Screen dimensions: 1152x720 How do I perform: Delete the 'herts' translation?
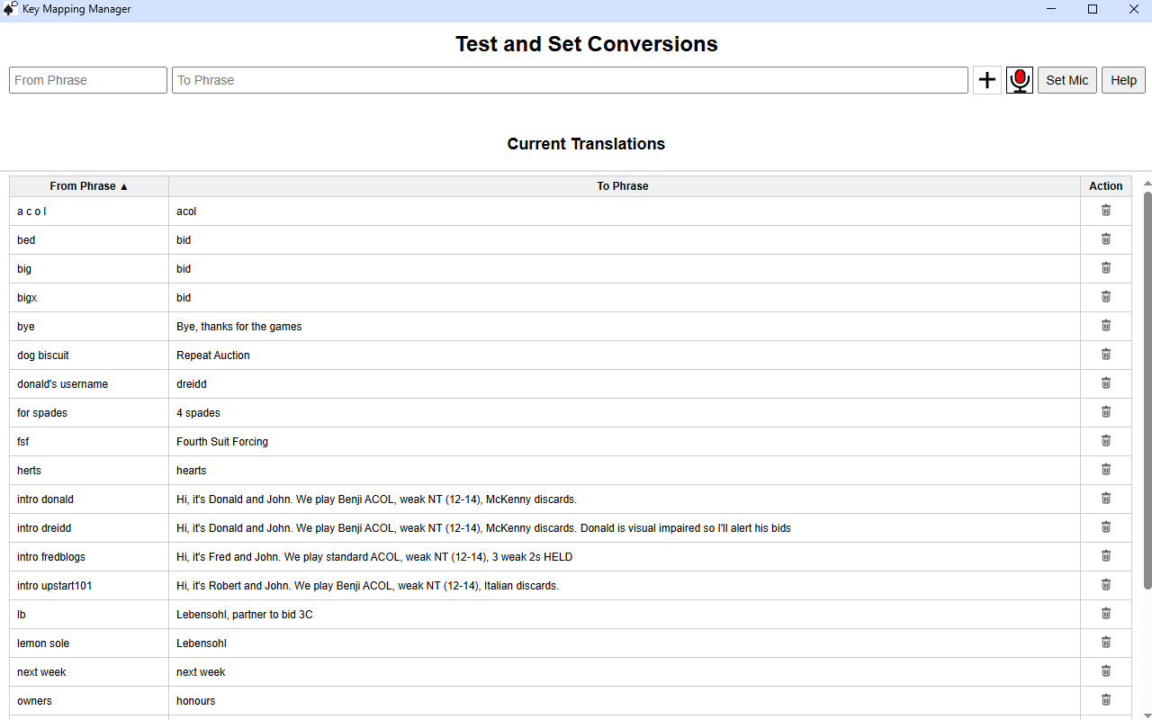[1106, 470]
